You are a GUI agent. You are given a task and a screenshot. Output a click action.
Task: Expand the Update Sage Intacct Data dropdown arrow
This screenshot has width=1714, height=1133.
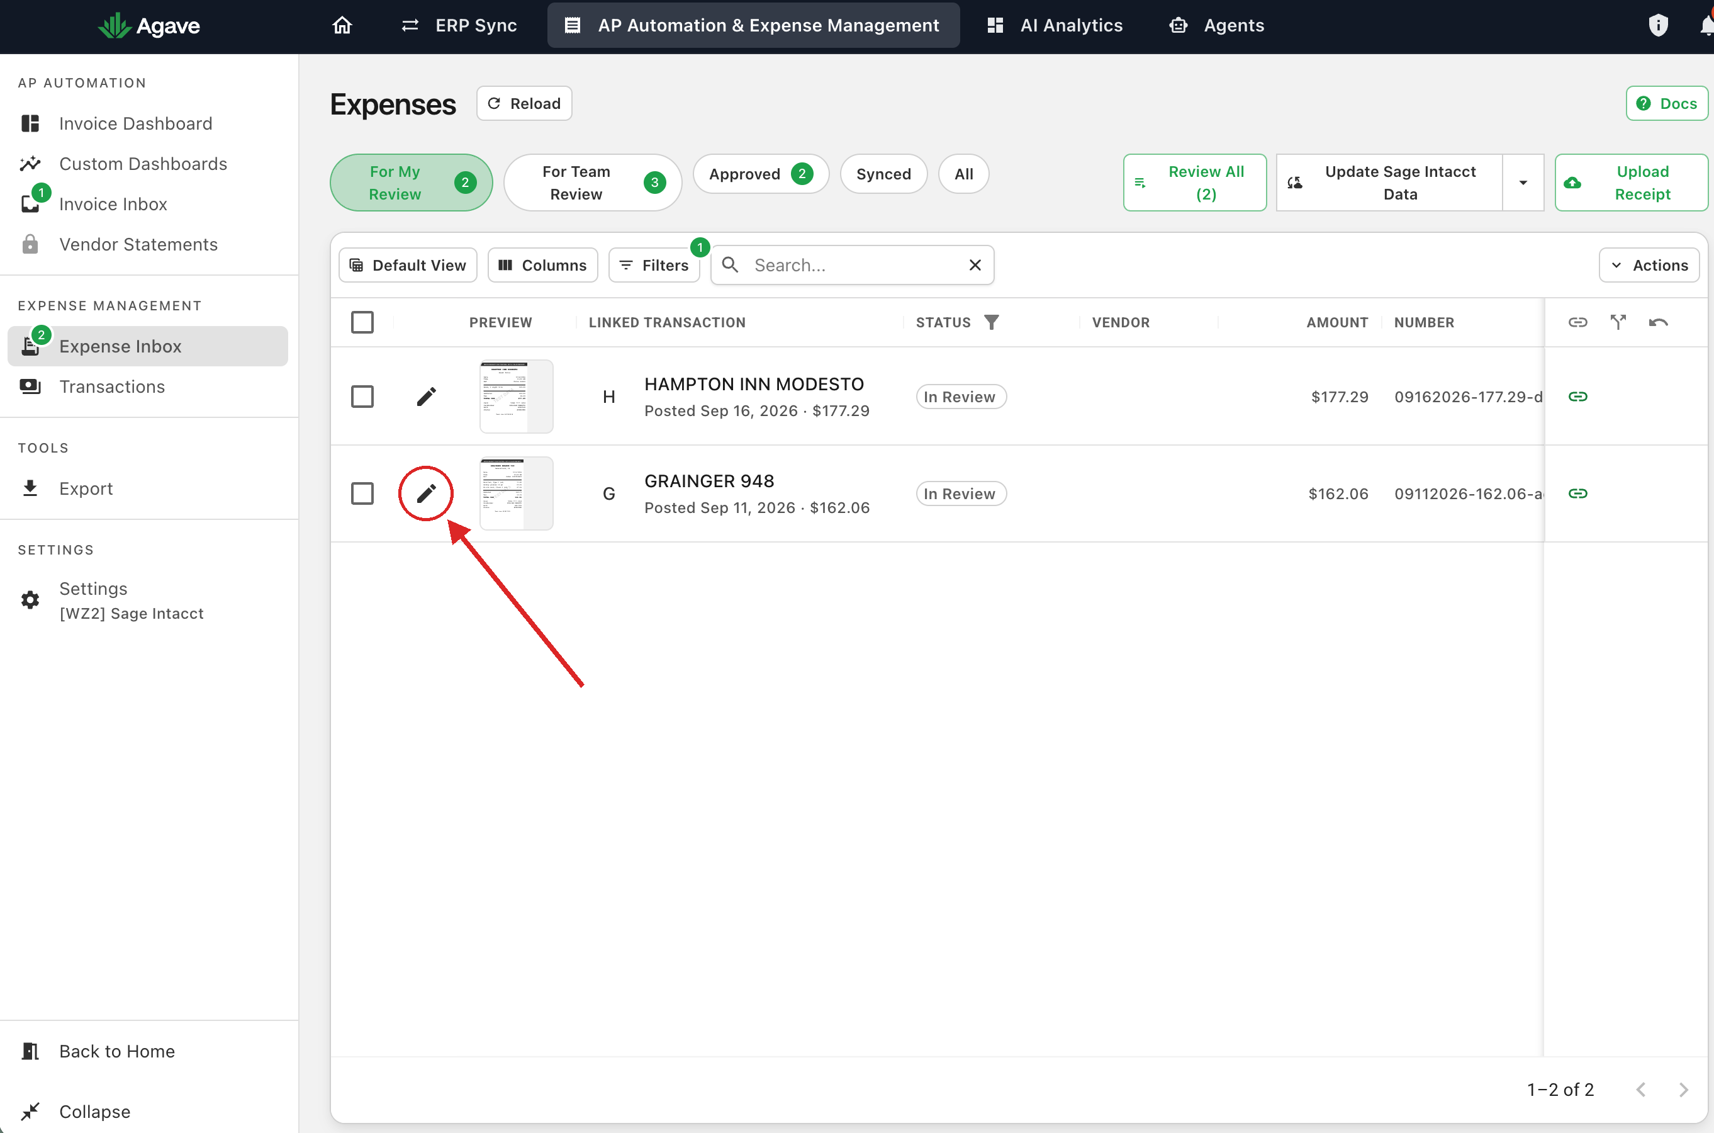pyautogui.click(x=1523, y=183)
